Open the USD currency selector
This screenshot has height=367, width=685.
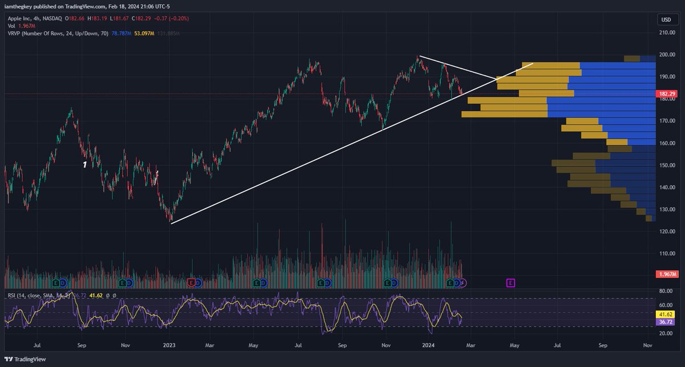(666, 19)
